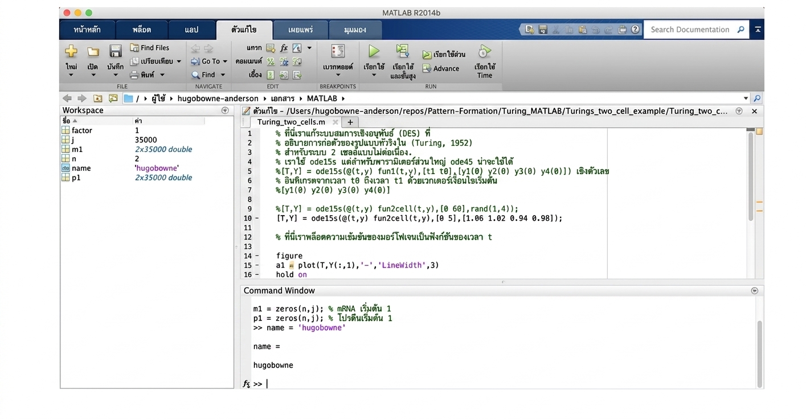This screenshot has width=806, height=419.
Task: Switch to the พล็อต (Plots) tab
Action: 142,30
